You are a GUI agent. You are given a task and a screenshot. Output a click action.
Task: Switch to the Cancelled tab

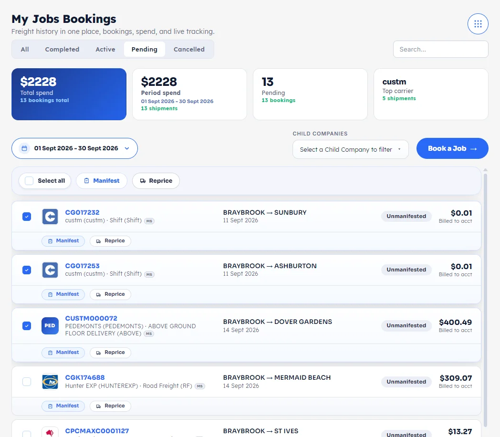click(189, 50)
